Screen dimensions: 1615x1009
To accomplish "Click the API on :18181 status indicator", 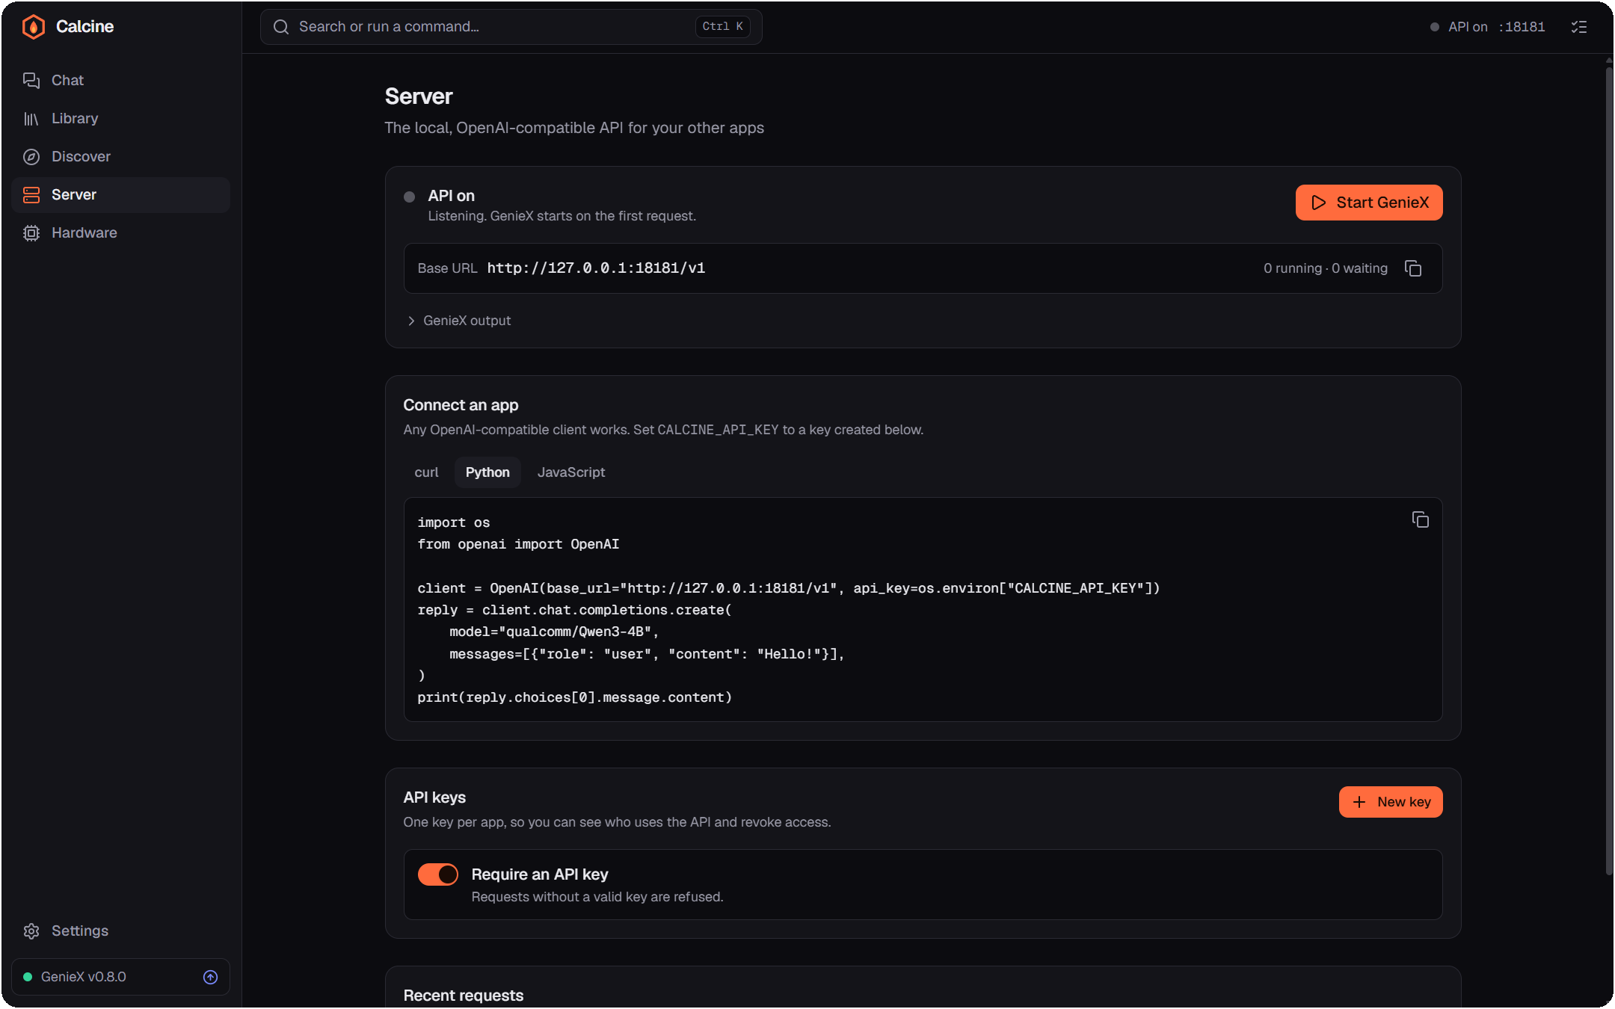I will [1487, 27].
